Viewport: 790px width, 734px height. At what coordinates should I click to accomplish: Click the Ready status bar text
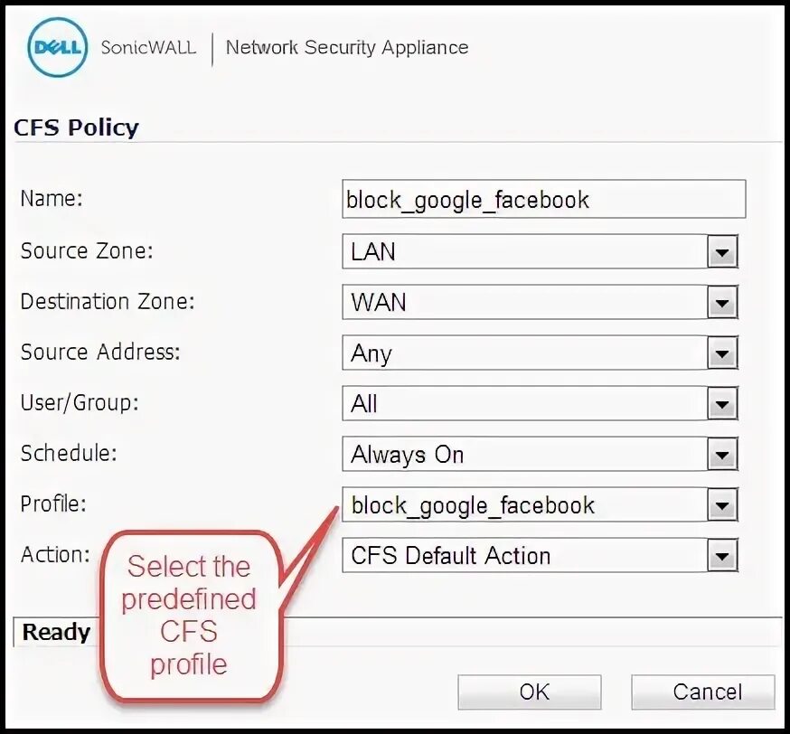(56, 632)
